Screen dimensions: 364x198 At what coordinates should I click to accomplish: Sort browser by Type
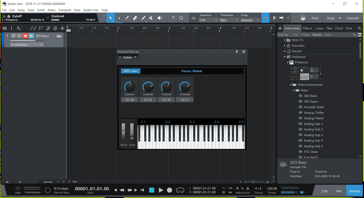click(328, 35)
